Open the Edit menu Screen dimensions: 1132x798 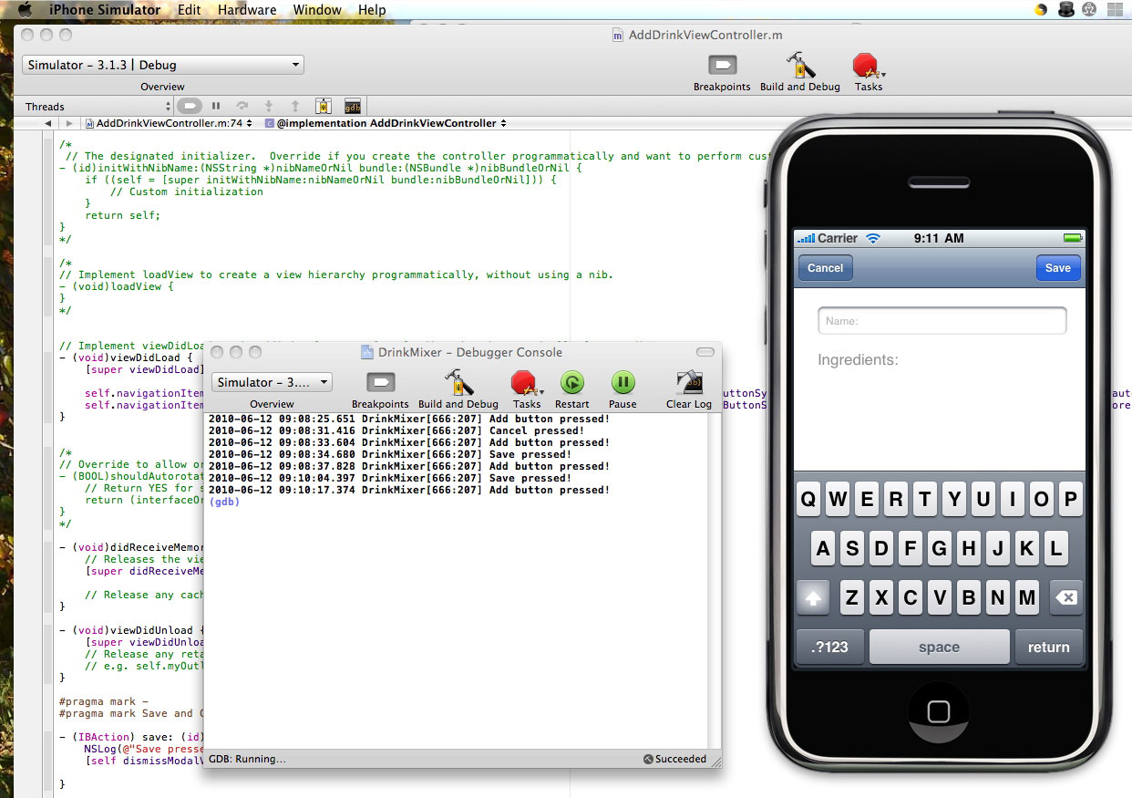pos(190,10)
